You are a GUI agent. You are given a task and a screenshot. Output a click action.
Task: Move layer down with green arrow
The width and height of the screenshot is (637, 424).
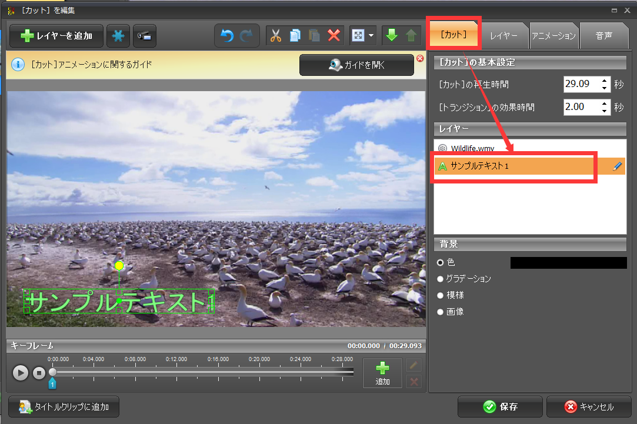[x=391, y=36]
